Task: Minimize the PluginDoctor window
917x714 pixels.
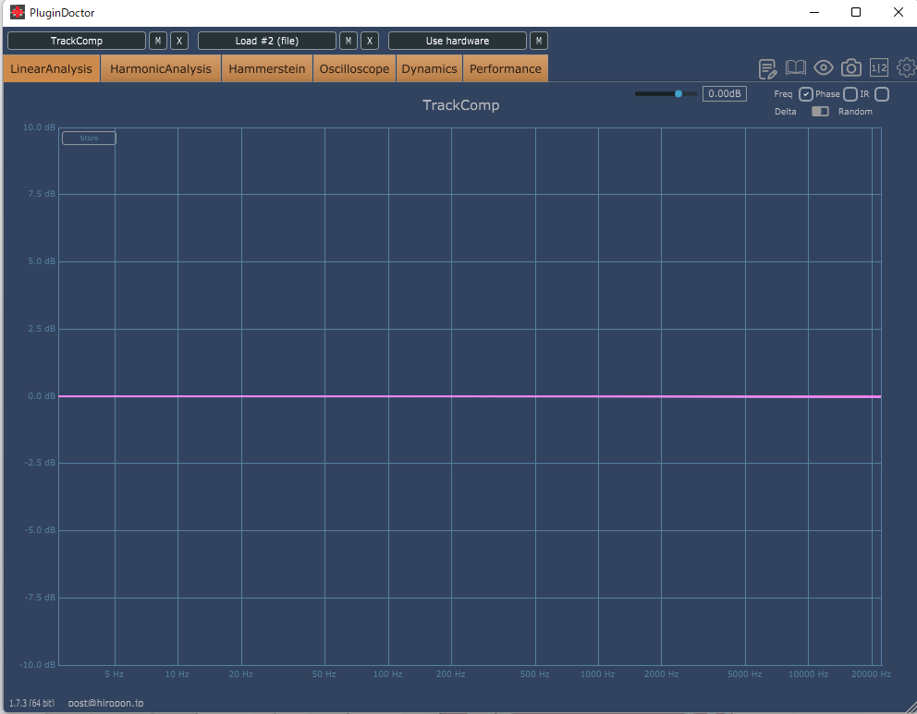Action: (814, 12)
